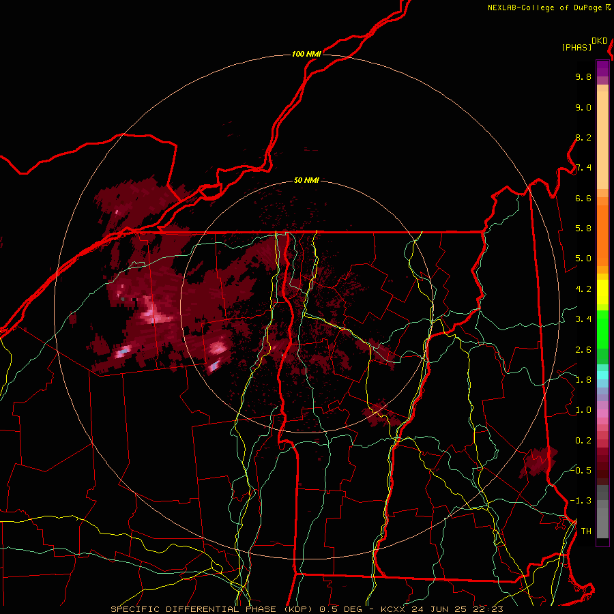Click the 24 JUN 25 date text
614x614 pixels.
click(x=440, y=609)
